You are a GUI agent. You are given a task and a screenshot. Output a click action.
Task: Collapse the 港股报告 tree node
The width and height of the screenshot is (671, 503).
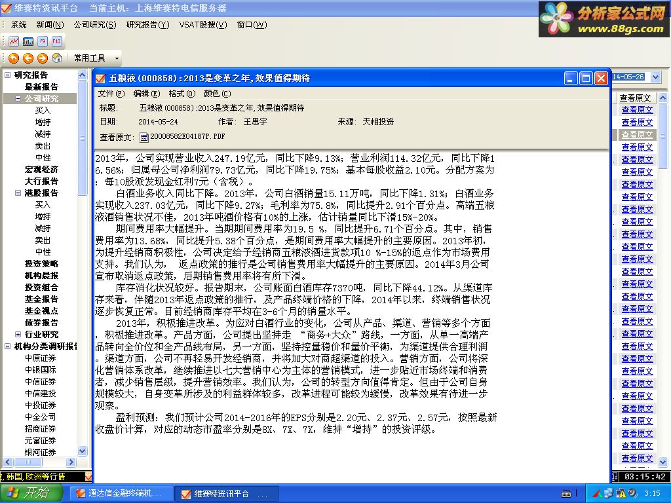(x=18, y=193)
